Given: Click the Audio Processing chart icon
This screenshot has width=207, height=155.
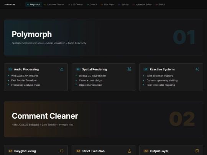Looking at the screenshot, I should point(62,69).
